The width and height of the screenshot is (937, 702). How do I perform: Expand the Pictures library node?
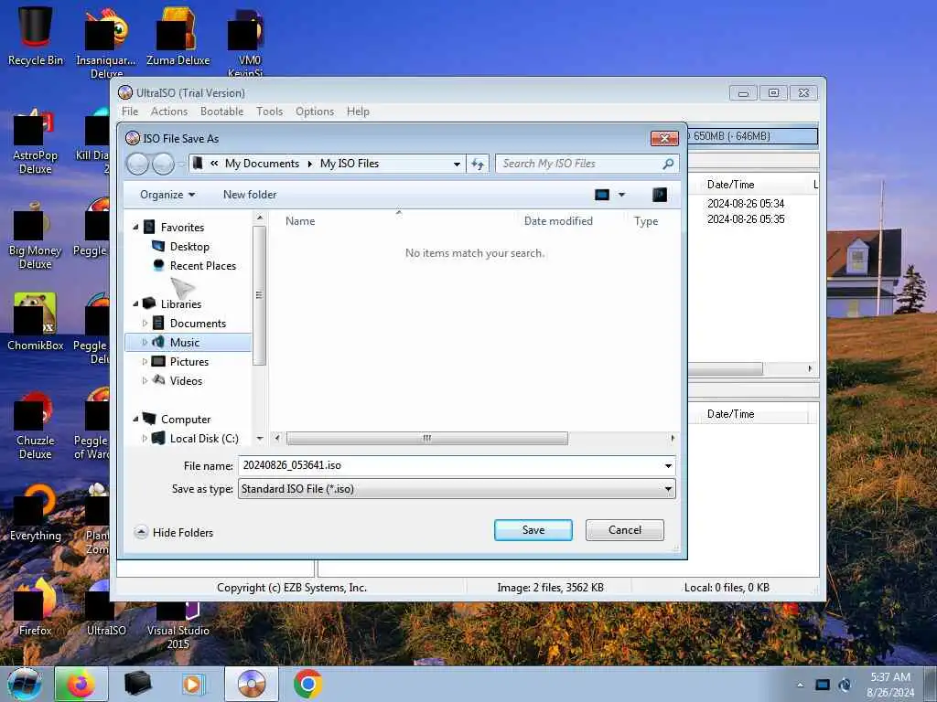click(145, 361)
